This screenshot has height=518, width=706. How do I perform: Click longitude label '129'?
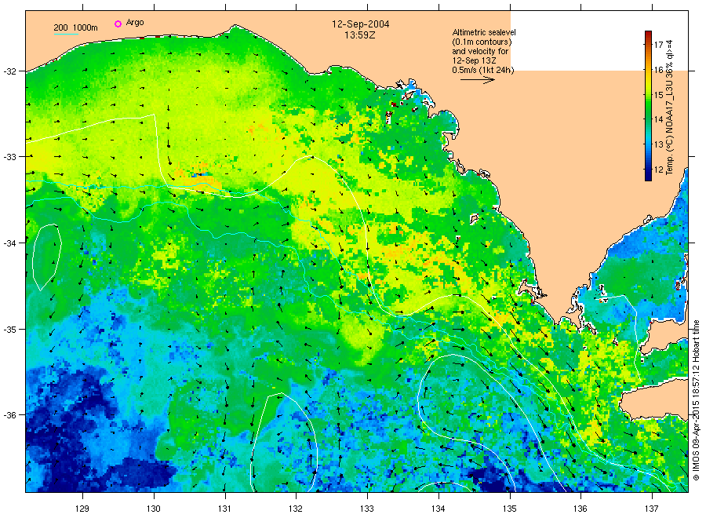coord(82,509)
